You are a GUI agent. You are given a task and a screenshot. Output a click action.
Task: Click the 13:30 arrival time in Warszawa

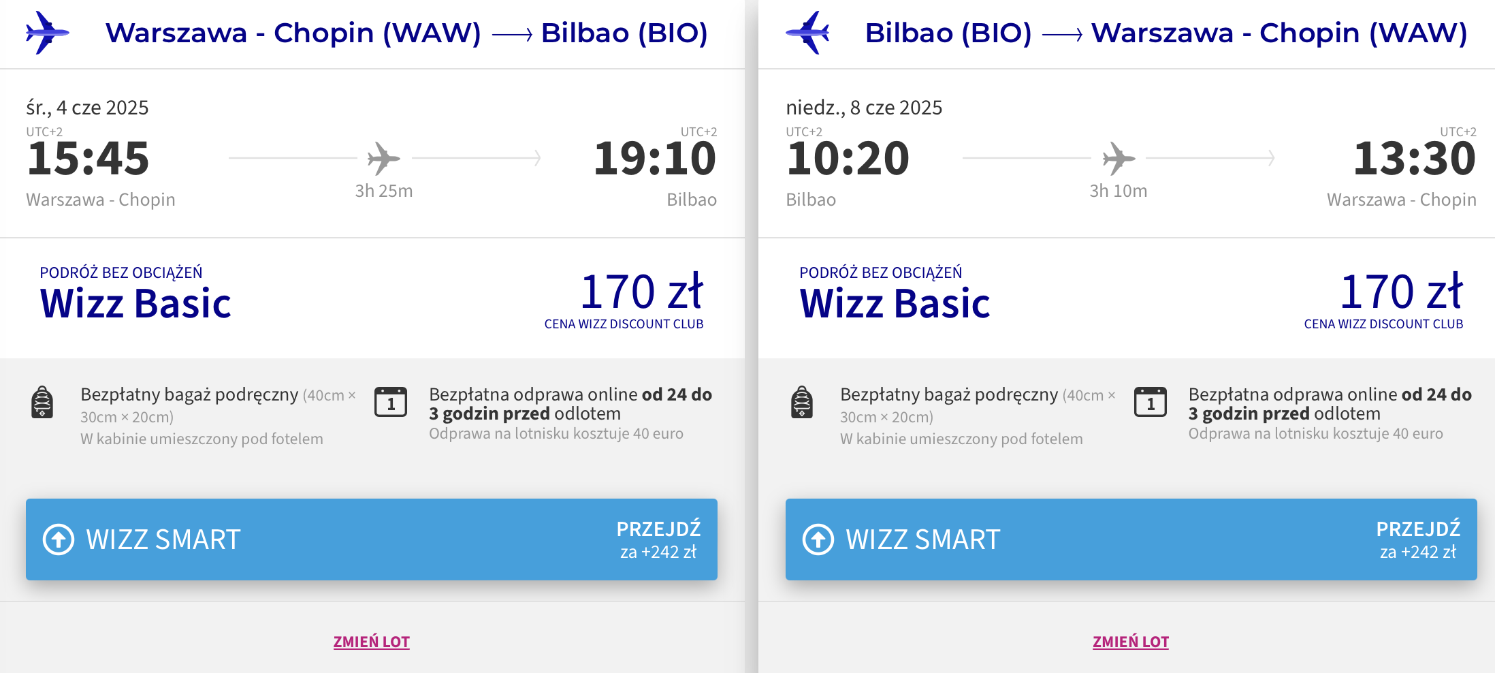(x=1415, y=159)
